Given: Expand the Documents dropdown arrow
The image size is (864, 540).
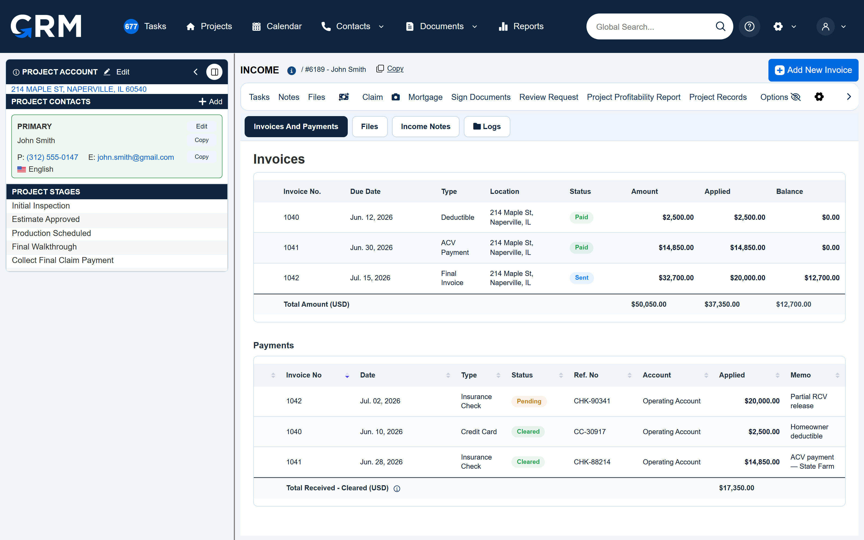Looking at the screenshot, I should pyautogui.click(x=474, y=27).
